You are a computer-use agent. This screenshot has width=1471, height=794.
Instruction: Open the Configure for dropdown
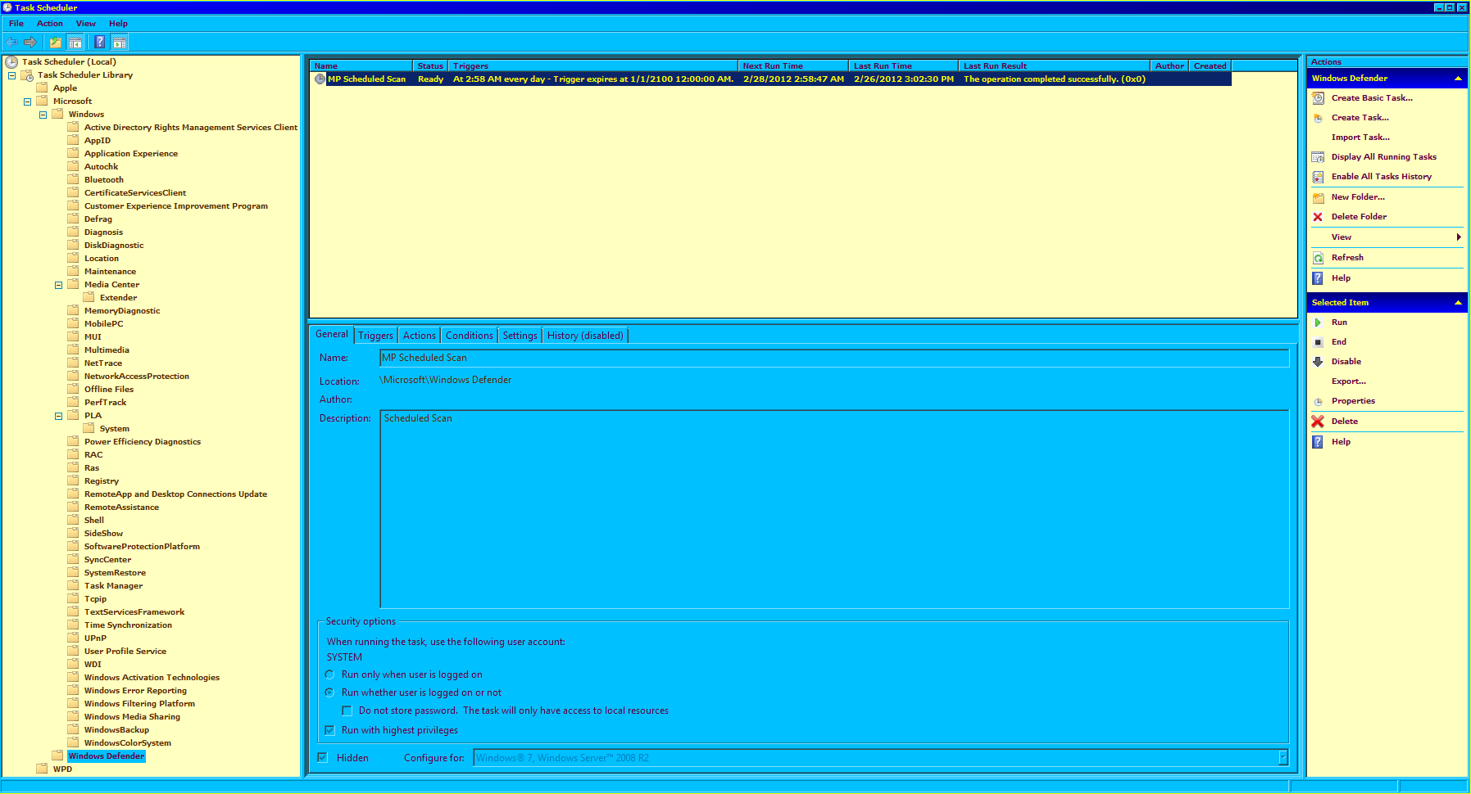pos(1283,758)
